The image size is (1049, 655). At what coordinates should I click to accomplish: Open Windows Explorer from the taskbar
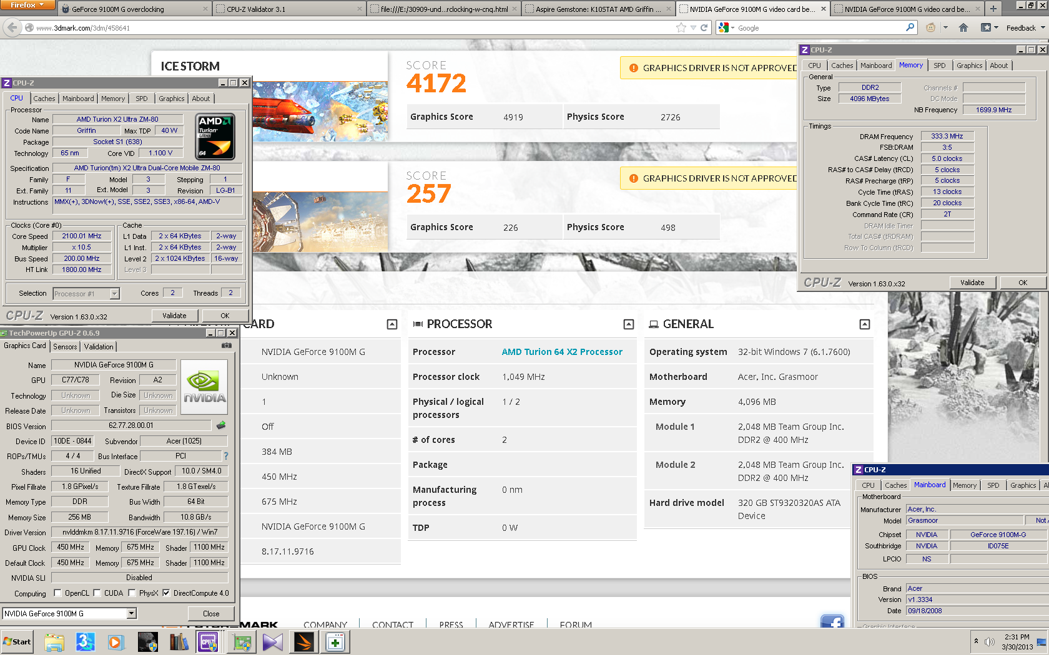pos(54,642)
